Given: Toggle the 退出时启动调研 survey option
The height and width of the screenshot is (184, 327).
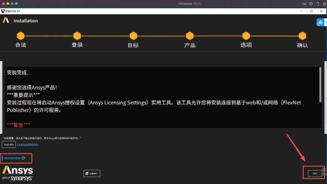Looking at the screenshot, I should click(12, 158).
